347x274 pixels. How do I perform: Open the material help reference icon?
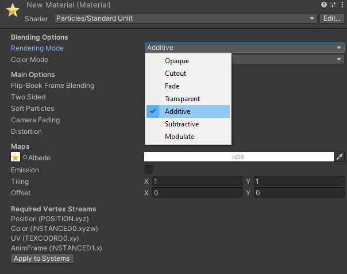pos(325,5)
